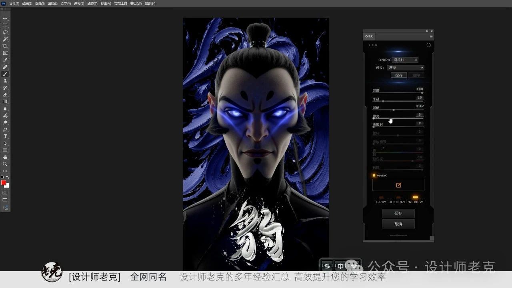Click the Photoshop logo icon

click(4, 4)
